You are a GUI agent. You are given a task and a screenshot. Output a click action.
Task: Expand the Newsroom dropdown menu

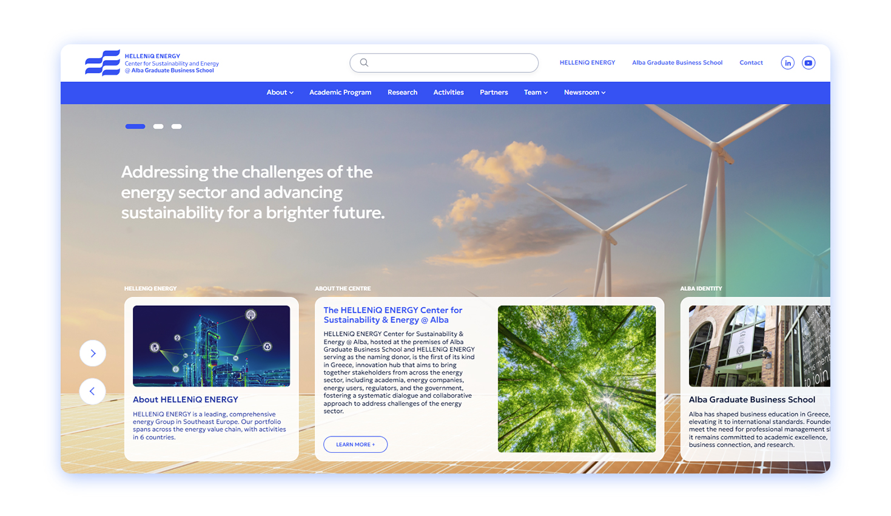pos(585,92)
